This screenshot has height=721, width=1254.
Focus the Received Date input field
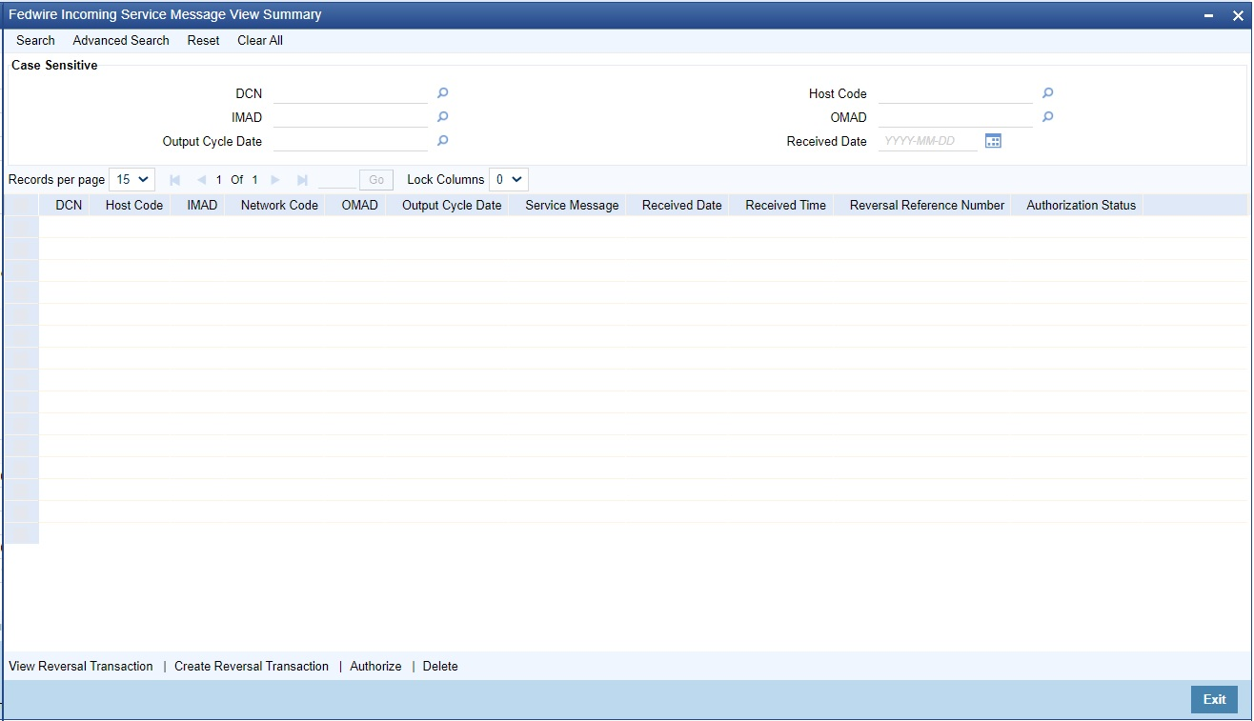click(x=927, y=141)
